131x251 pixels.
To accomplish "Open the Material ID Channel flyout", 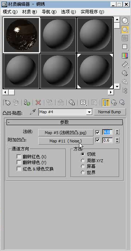I will pos(83,102).
